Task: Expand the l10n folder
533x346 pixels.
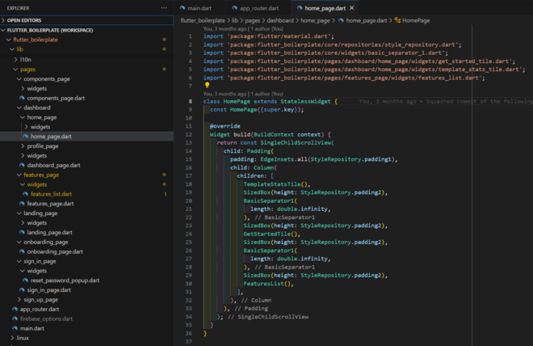Action: tap(86, 60)
